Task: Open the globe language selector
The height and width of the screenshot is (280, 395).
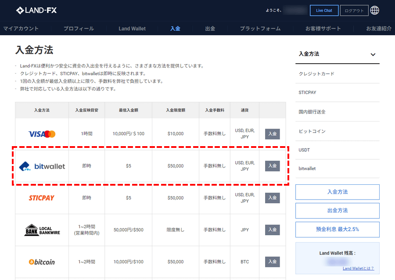Action: (375, 11)
